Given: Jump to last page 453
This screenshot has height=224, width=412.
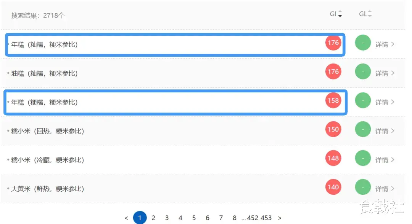Looking at the screenshot, I should point(266,218).
